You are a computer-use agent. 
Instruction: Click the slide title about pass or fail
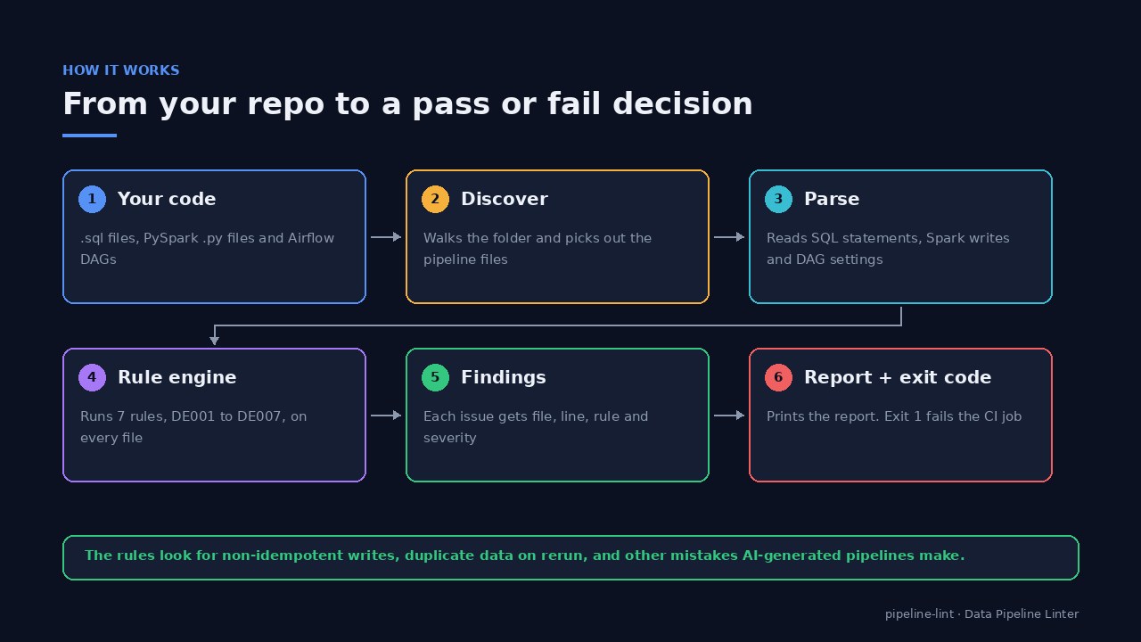(407, 104)
